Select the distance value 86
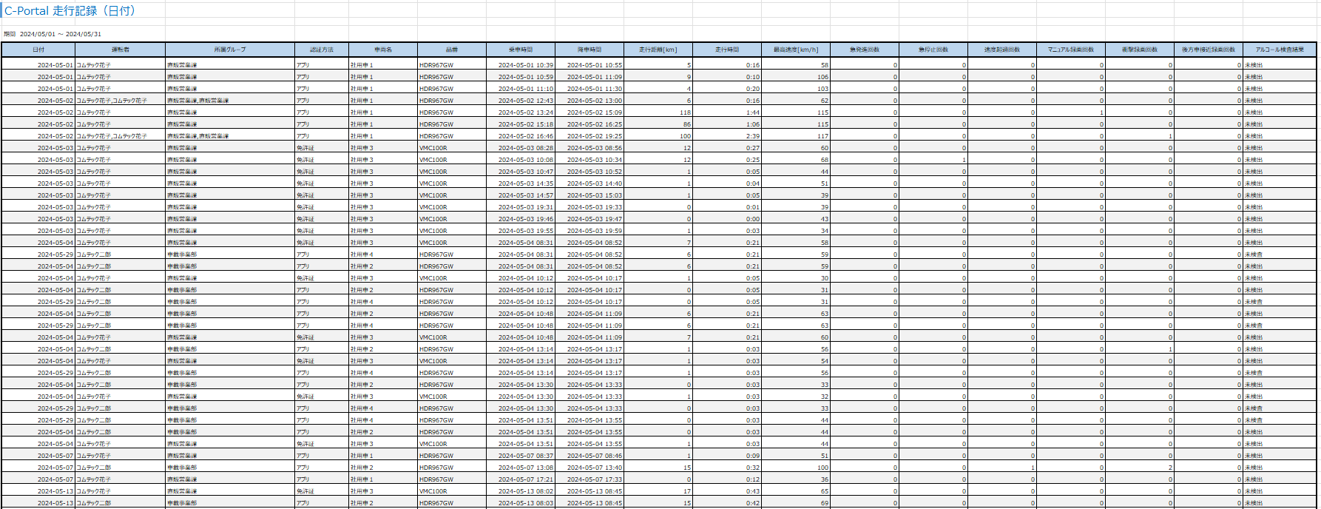 (686, 124)
